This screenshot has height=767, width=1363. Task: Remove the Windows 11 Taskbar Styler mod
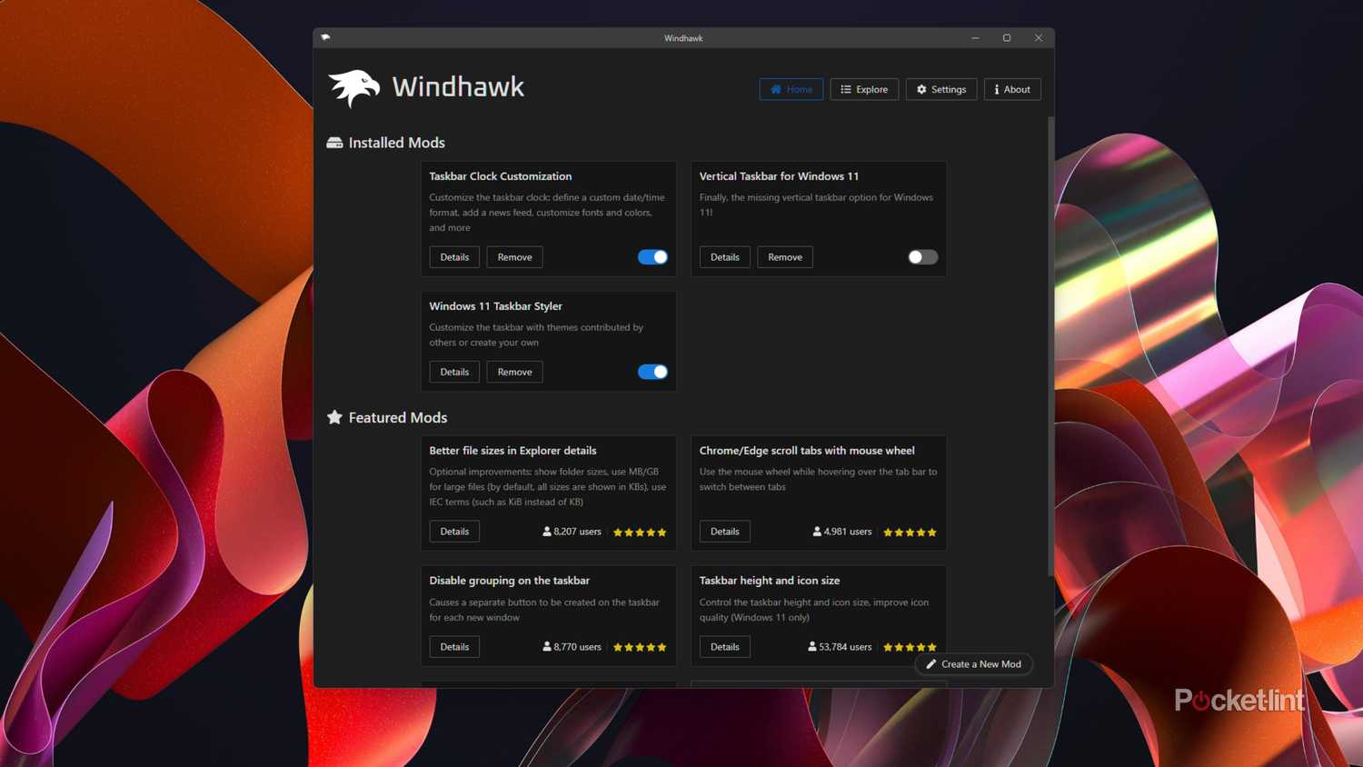[x=514, y=372]
